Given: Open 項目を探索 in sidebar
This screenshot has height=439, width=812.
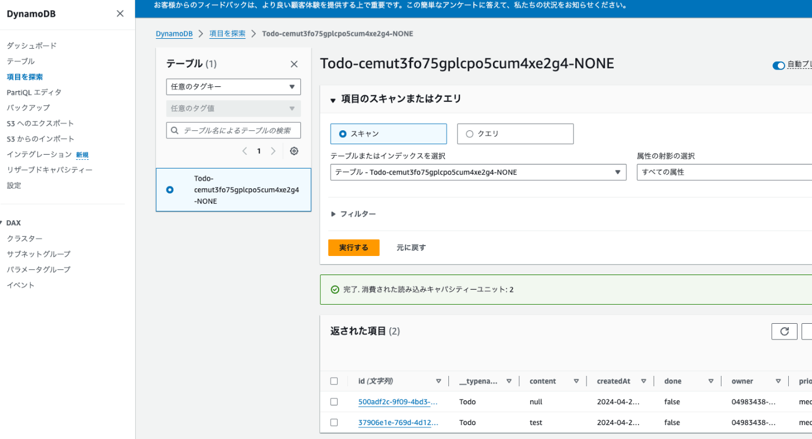Looking at the screenshot, I should (24, 76).
